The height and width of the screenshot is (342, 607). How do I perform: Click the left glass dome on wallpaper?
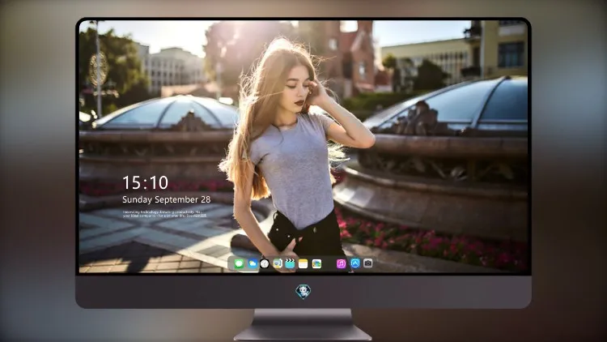[x=167, y=113]
